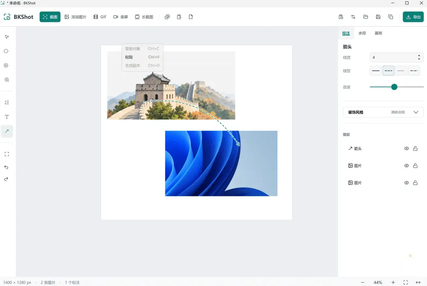Select the numbered list tool
This screenshot has width=427, height=286.
point(7,103)
